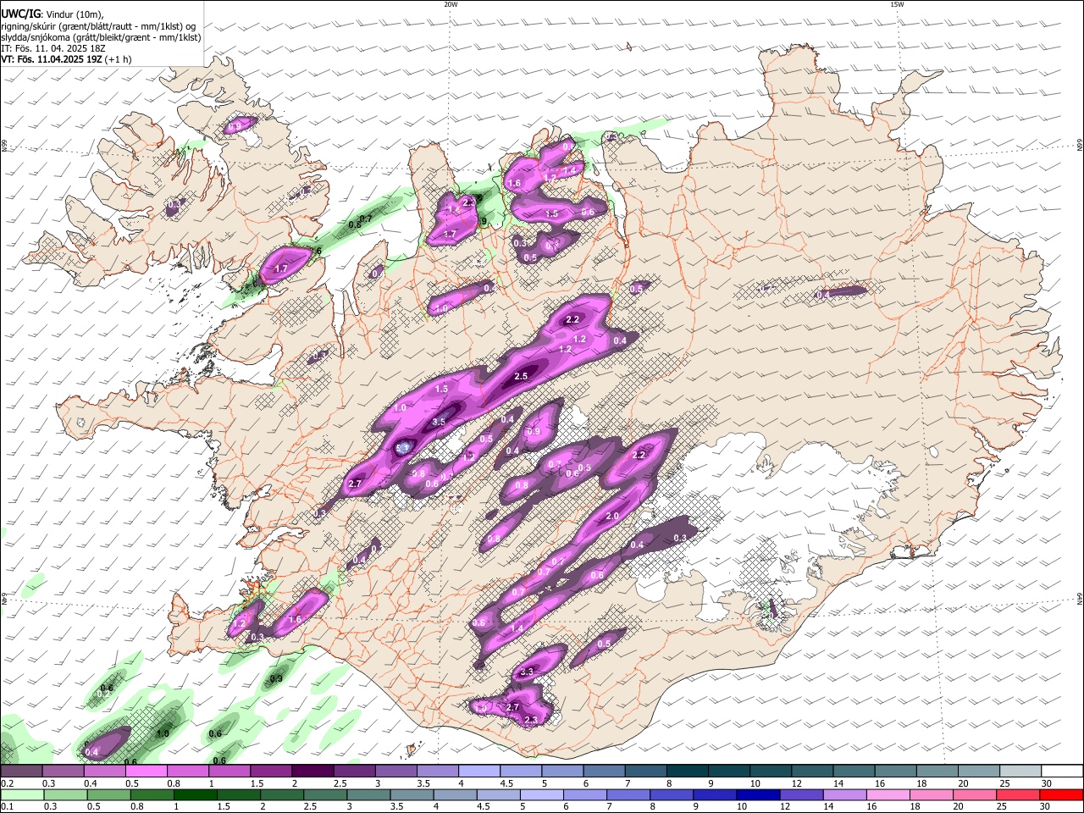Click the 'VT: Fös. 11.04.2025 19Z (+1 h)' line

click(67, 59)
